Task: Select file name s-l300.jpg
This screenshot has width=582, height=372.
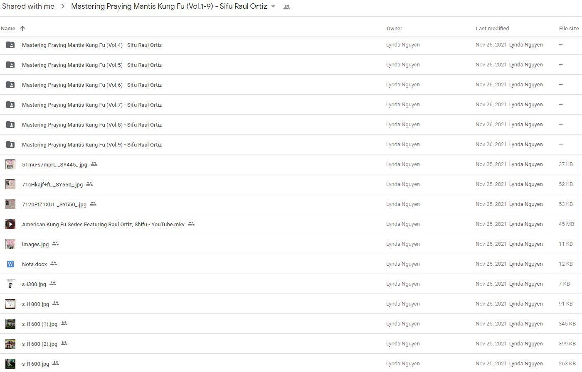Action: tap(34, 284)
